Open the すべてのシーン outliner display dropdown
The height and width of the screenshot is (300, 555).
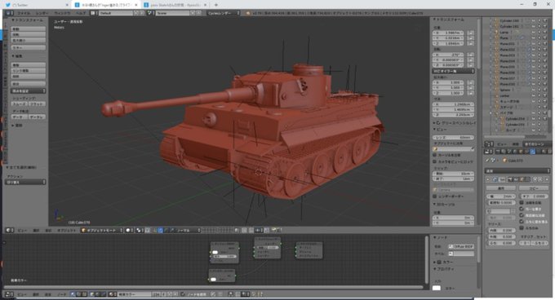(536, 143)
